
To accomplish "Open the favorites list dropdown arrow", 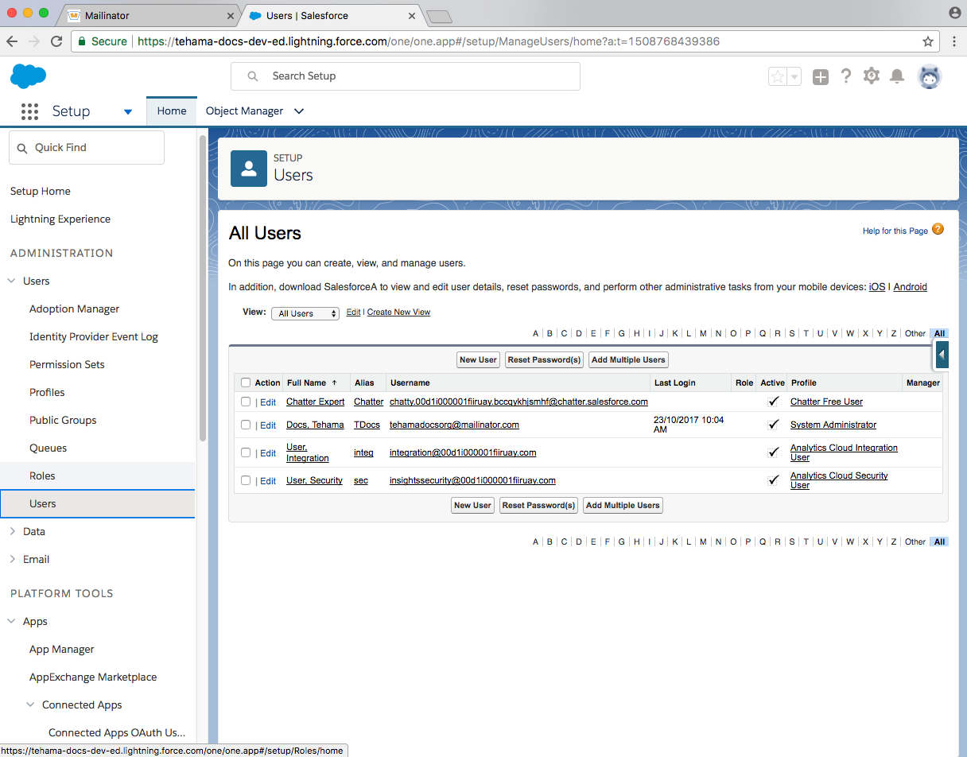I will click(x=794, y=76).
